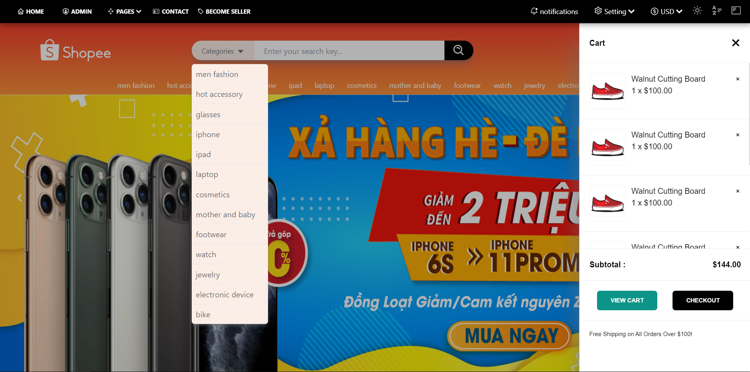The height and width of the screenshot is (372, 750).
Task: Open 'laptop' in category navigation bar
Action: [x=324, y=86]
